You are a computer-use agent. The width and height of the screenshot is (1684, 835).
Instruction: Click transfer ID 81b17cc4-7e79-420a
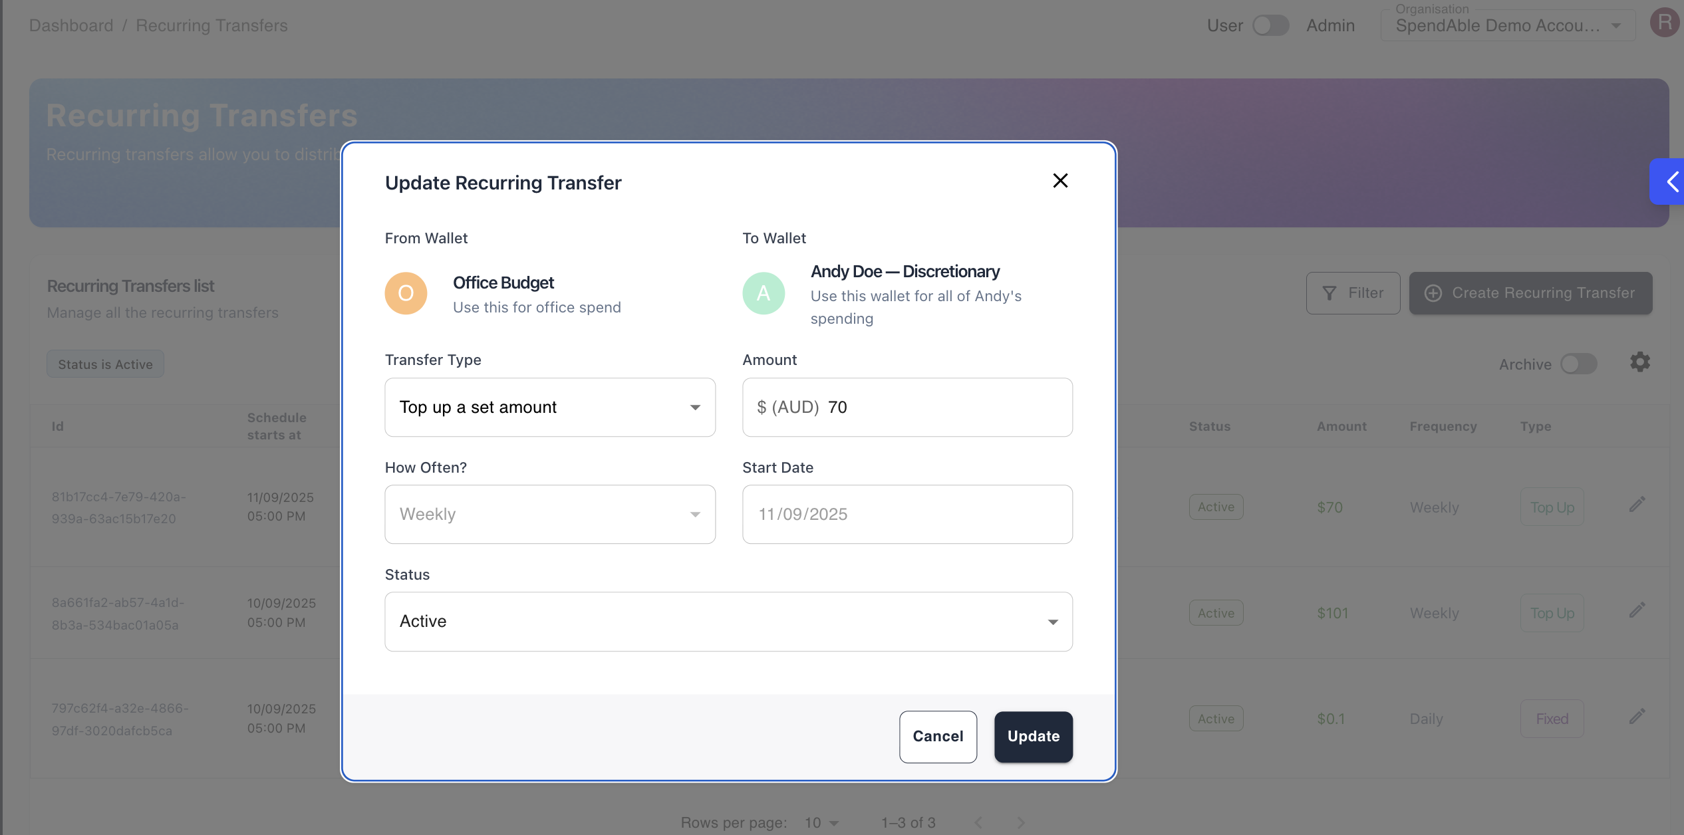(119, 508)
